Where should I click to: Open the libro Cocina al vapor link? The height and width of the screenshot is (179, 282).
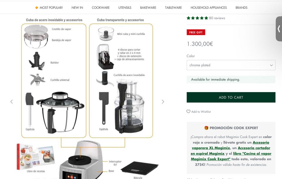pyautogui.click(x=231, y=156)
